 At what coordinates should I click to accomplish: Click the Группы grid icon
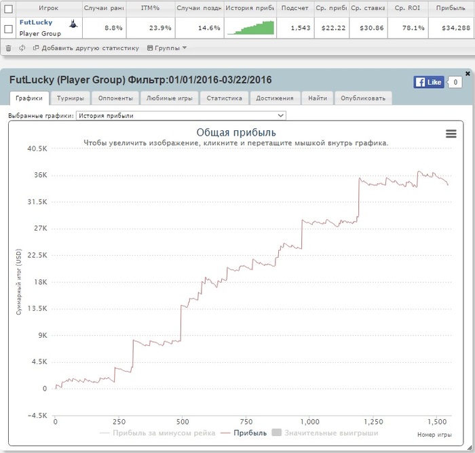(x=150, y=48)
